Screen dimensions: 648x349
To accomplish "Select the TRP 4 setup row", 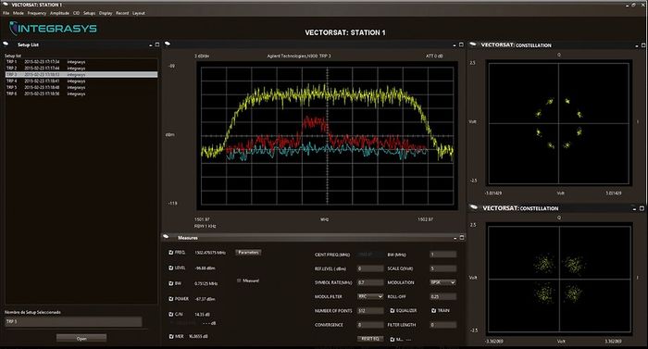I will pos(81,81).
